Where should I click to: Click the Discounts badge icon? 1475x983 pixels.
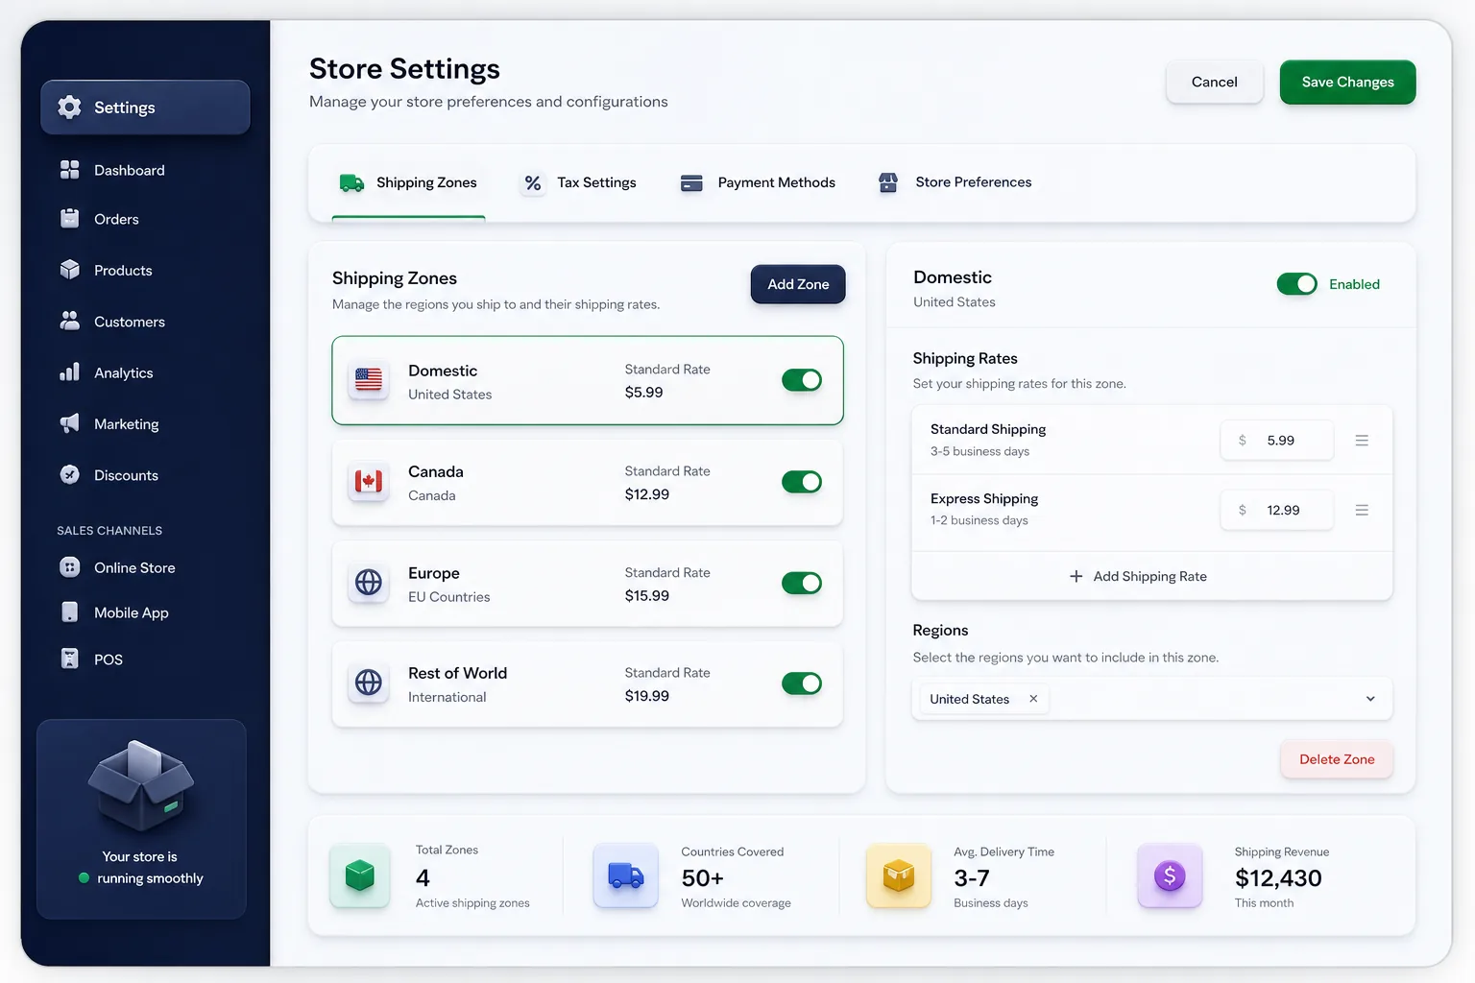(x=70, y=474)
